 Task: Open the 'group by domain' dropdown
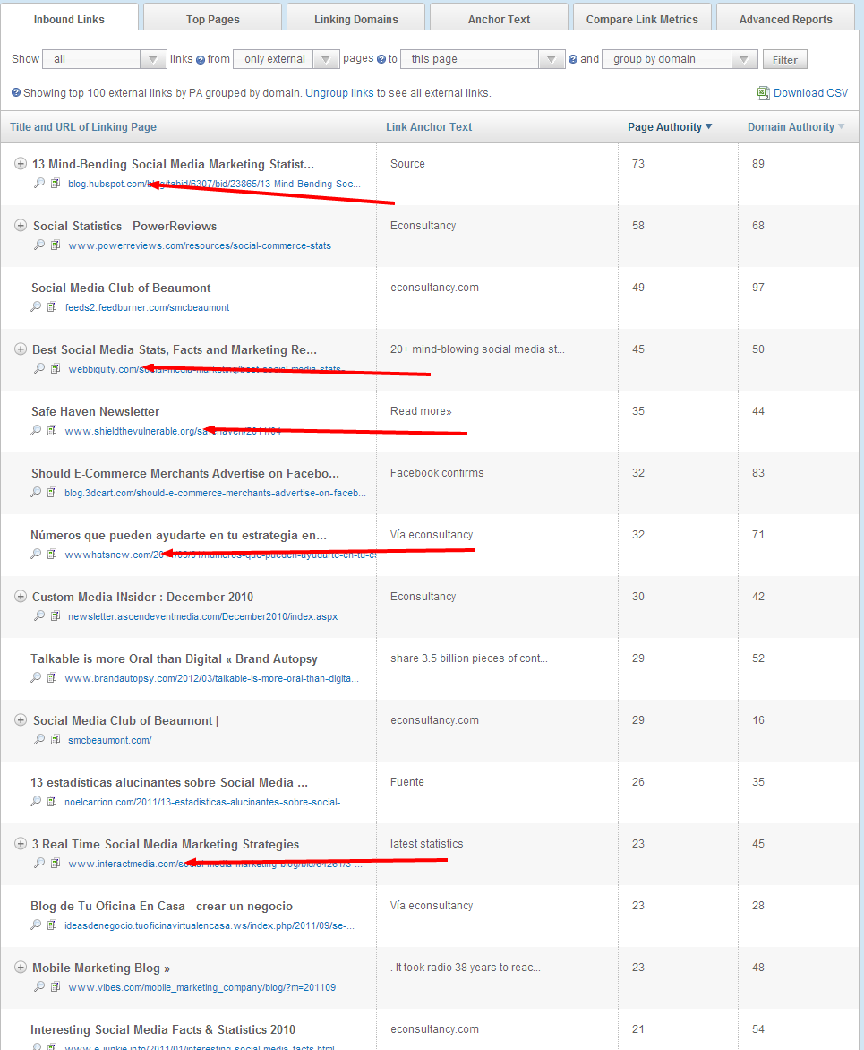(680, 59)
